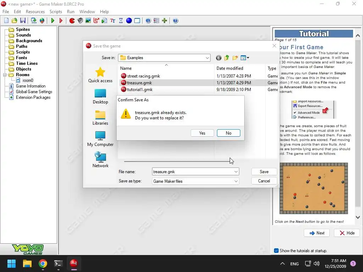Click the New game toolbar icon
The image size is (363, 272).
pyautogui.click(x=6, y=21)
